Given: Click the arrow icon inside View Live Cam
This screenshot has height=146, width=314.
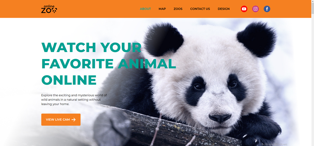Looking at the screenshot, I should pyautogui.click(x=73, y=120).
